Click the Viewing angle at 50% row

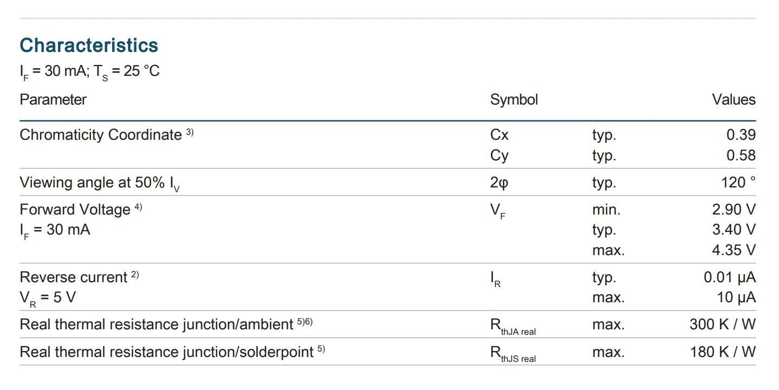point(387,183)
